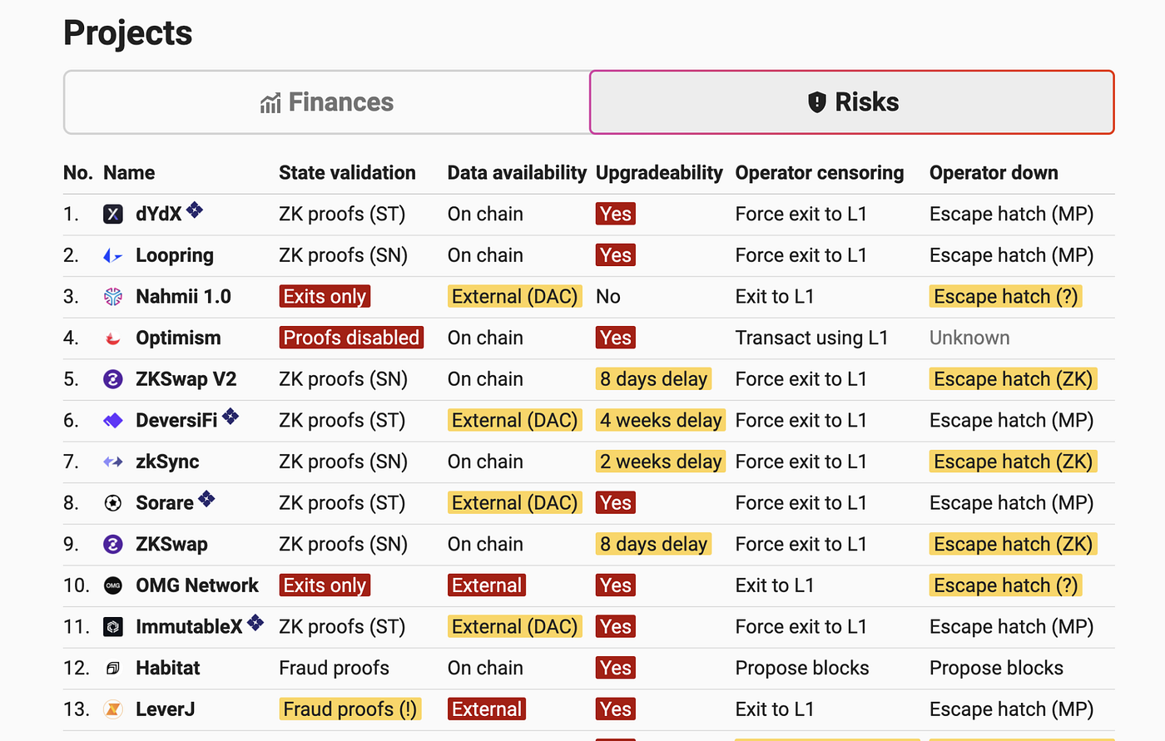This screenshot has height=741, width=1165.
Task: Open the Habitat project link
Action: [x=167, y=668]
